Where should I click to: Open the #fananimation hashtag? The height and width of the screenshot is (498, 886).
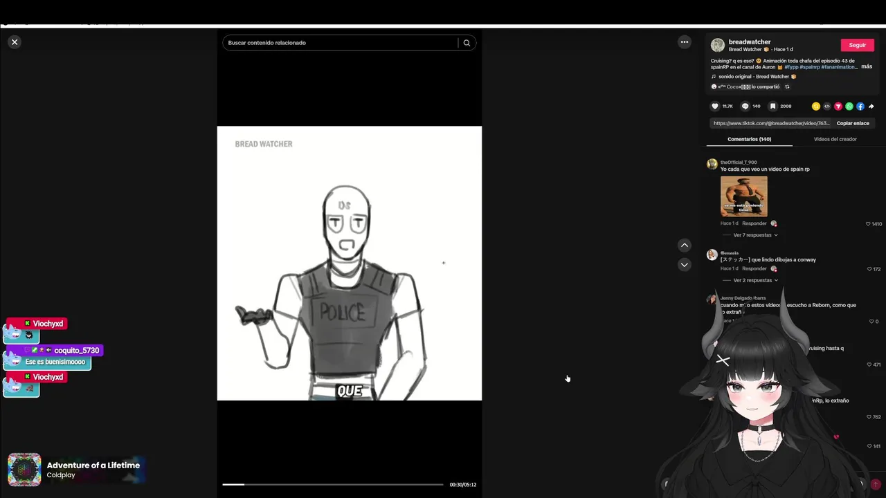click(839, 67)
